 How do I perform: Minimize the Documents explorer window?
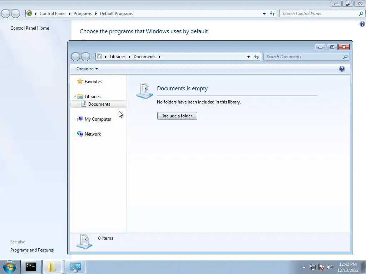(320, 47)
